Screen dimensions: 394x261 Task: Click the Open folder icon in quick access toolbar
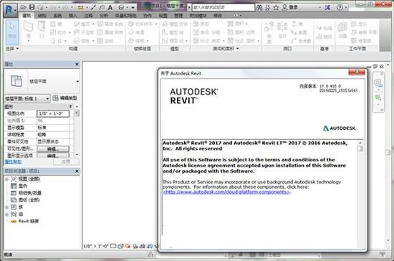[24, 7]
